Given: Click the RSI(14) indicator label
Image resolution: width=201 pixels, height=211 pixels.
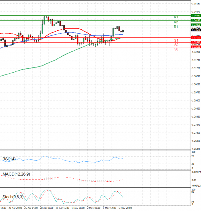Looking at the screenshot, I should click(x=9, y=159).
